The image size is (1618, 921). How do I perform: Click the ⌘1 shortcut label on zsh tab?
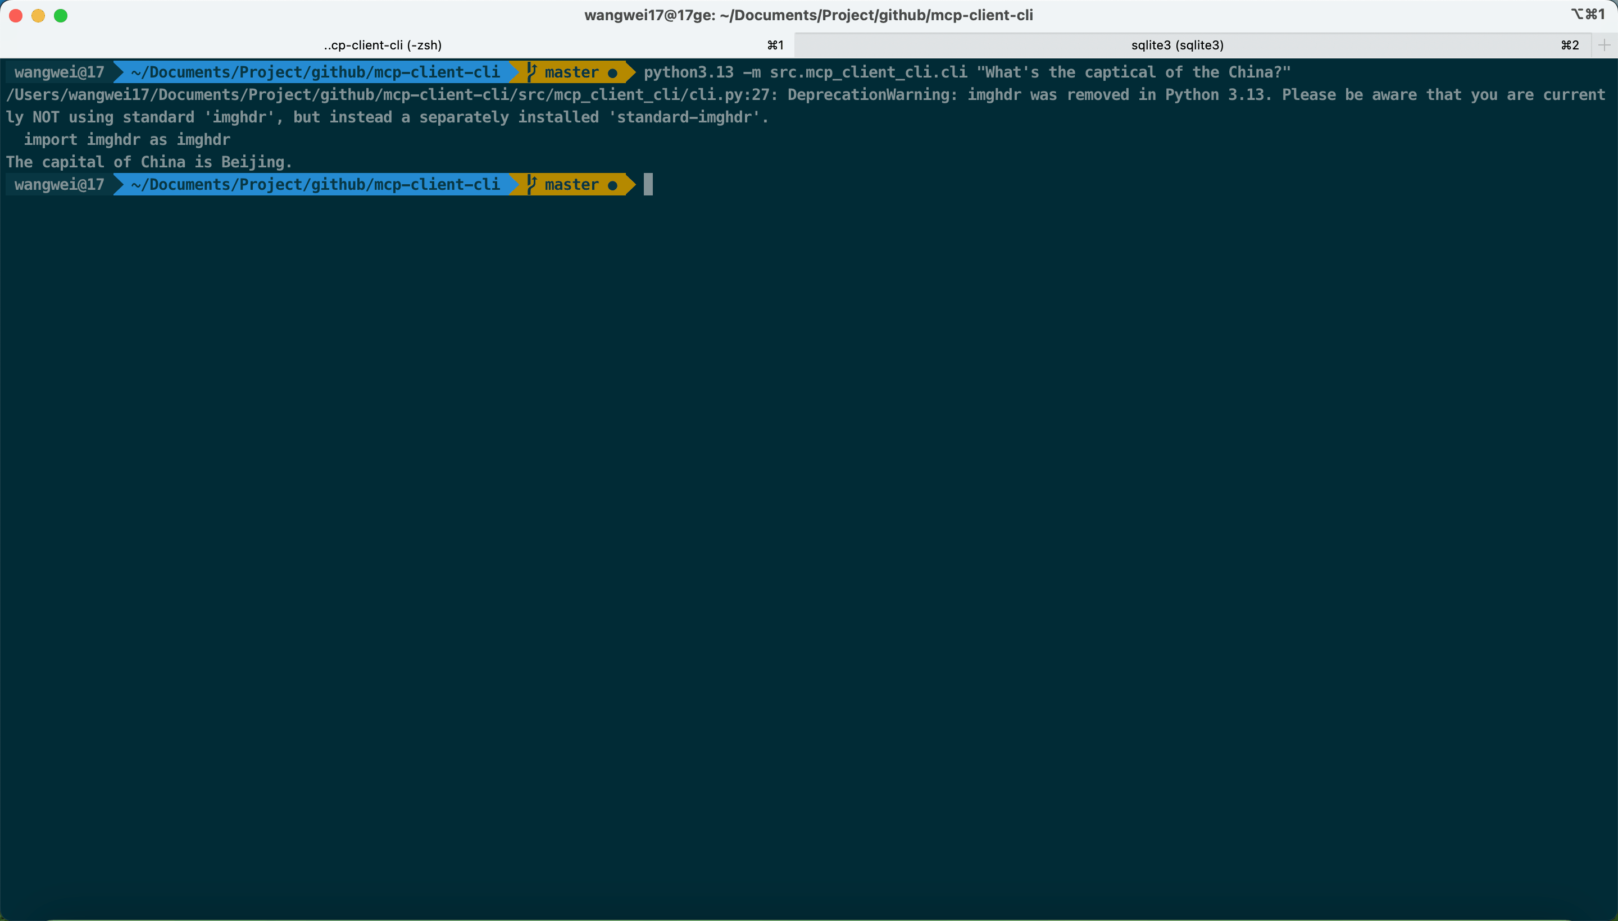point(775,45)
